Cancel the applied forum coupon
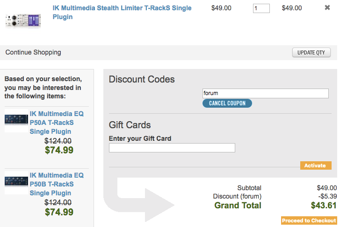Image resolution: width=340 pixels, height=227 pixels. coord(227,103)
